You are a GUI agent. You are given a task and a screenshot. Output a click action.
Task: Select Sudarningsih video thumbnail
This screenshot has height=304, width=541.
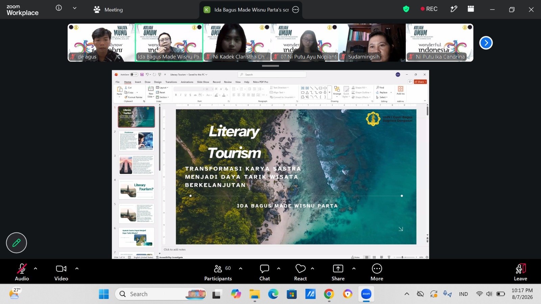(x=372, y=43)
